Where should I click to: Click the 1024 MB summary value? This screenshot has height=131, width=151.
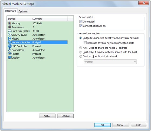(37, 23)
